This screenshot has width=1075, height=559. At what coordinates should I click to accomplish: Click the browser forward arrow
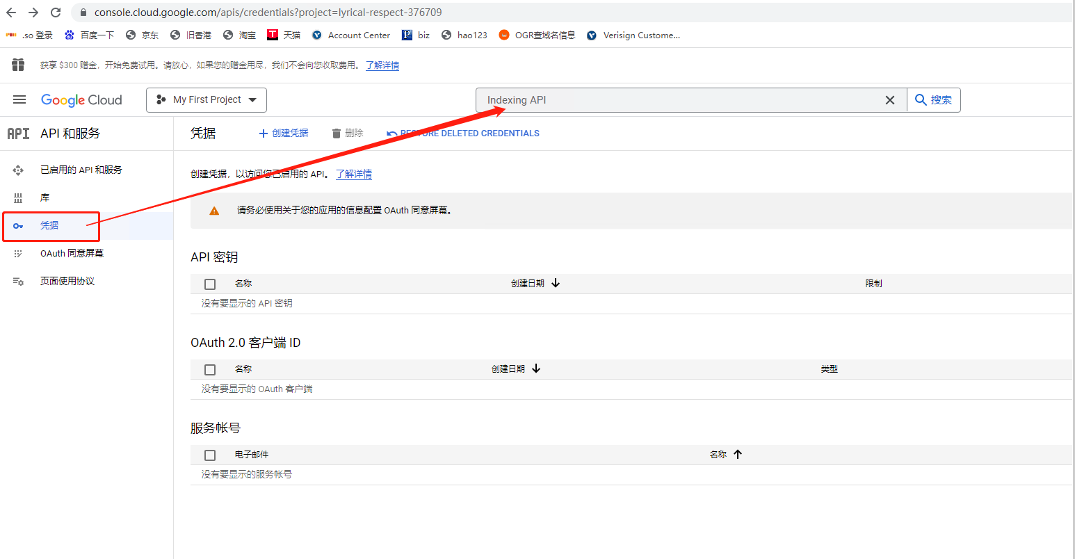pos(33,13)
